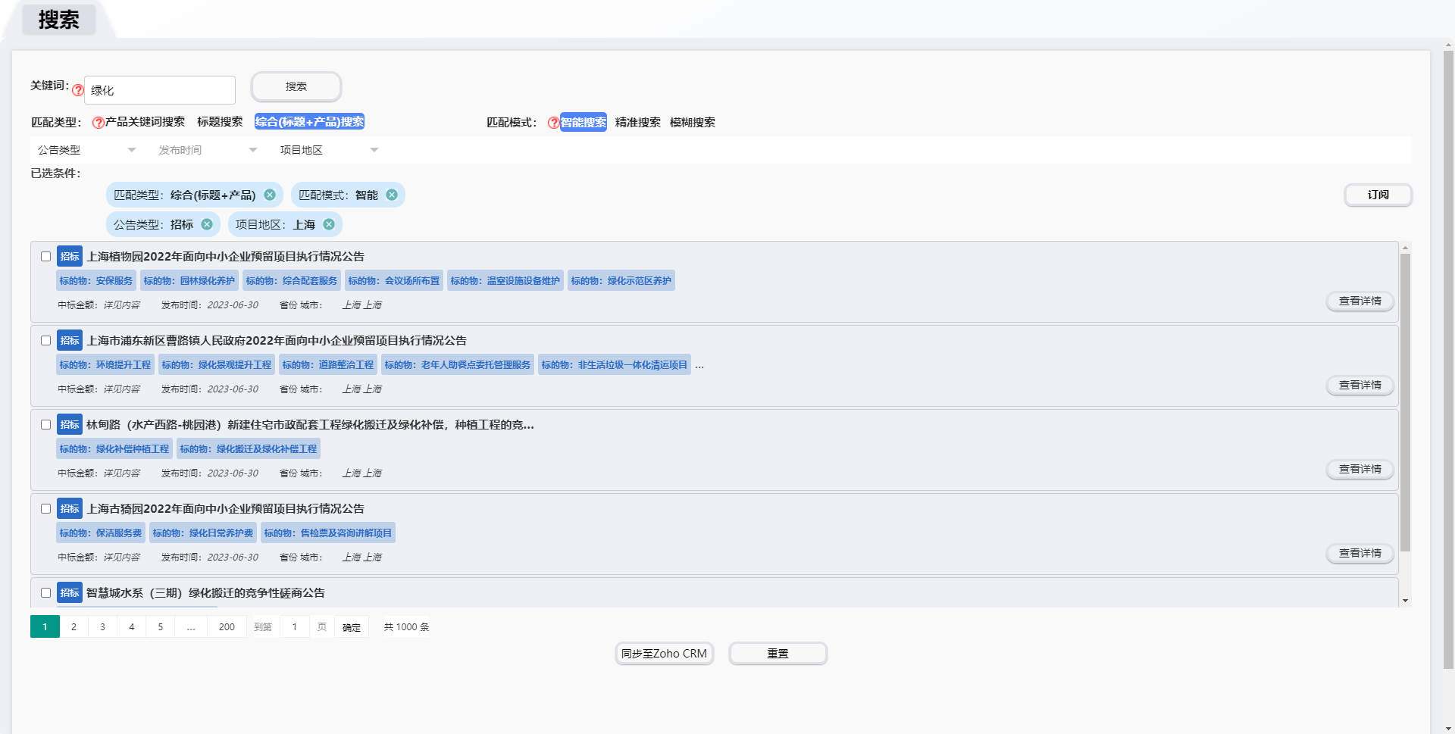Select checkbox for 上海市浦东新区曹路镇 result
The image size is (1455, 734).
46,341
